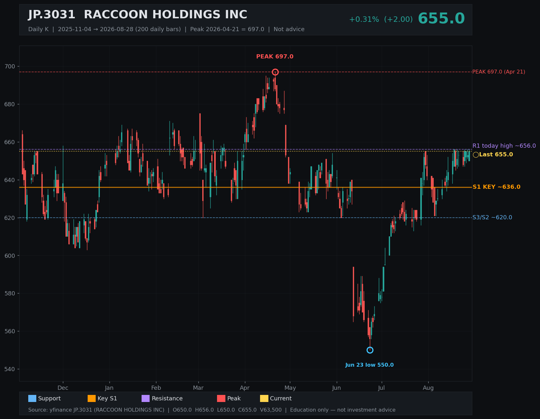Viewport: 540px width, 419px height.
Task: Click the 620 y-axis tick label
Action: [x=10, y=218]
